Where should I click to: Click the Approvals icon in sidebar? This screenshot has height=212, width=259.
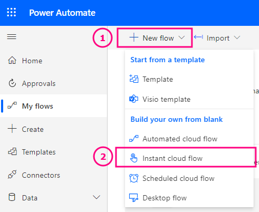tap(12, 83)
